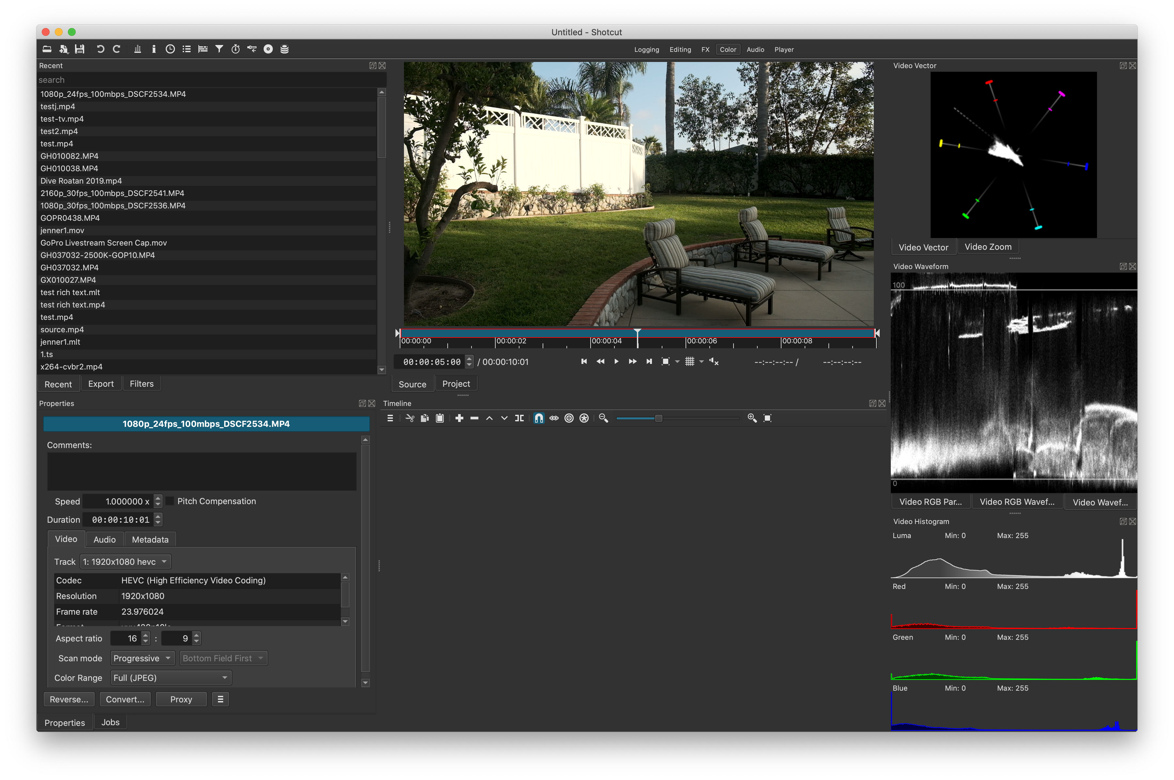Image resolution: width=1174 pixels, height=780 pixels.
Task: Open the Jobs stopwatch icon
Action: point(235,49)
